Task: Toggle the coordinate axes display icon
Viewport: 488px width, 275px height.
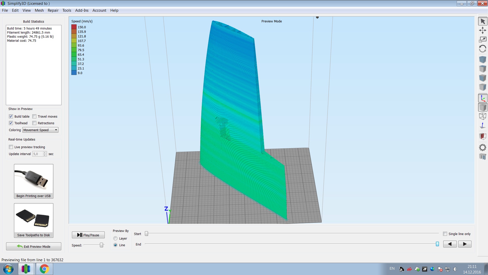Action: pos(482,98)
